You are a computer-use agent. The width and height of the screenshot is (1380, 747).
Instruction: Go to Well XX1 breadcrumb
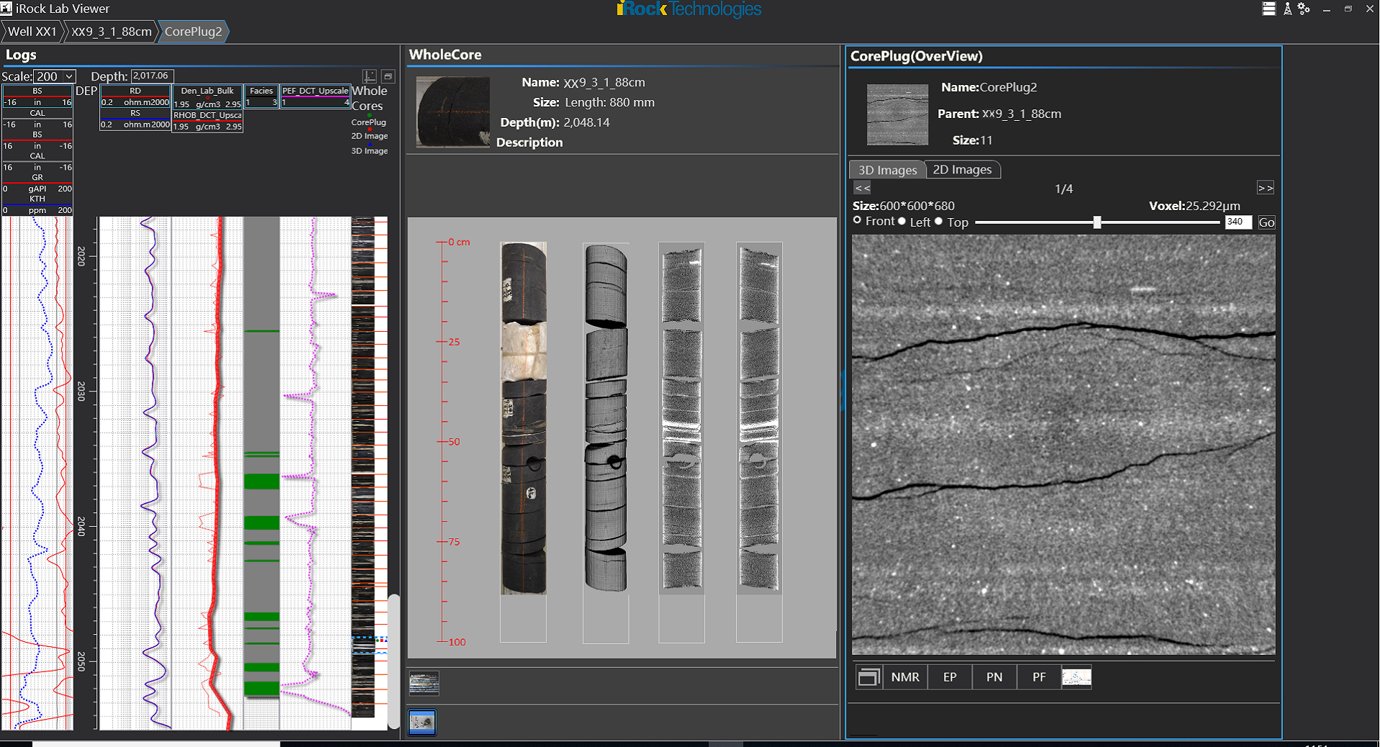click(x=32, y=32)
